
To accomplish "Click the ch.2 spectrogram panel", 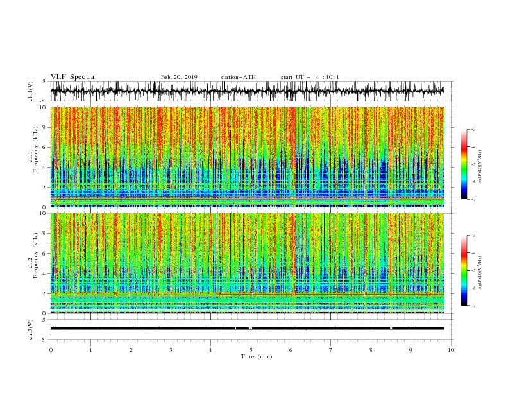I will point(248,263).
